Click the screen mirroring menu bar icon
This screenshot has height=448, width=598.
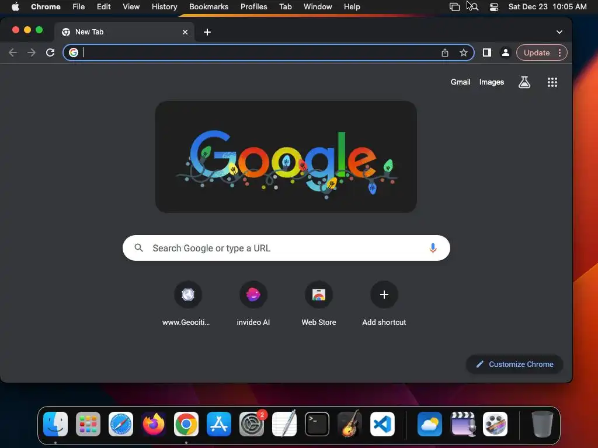(x=454, y=7)
